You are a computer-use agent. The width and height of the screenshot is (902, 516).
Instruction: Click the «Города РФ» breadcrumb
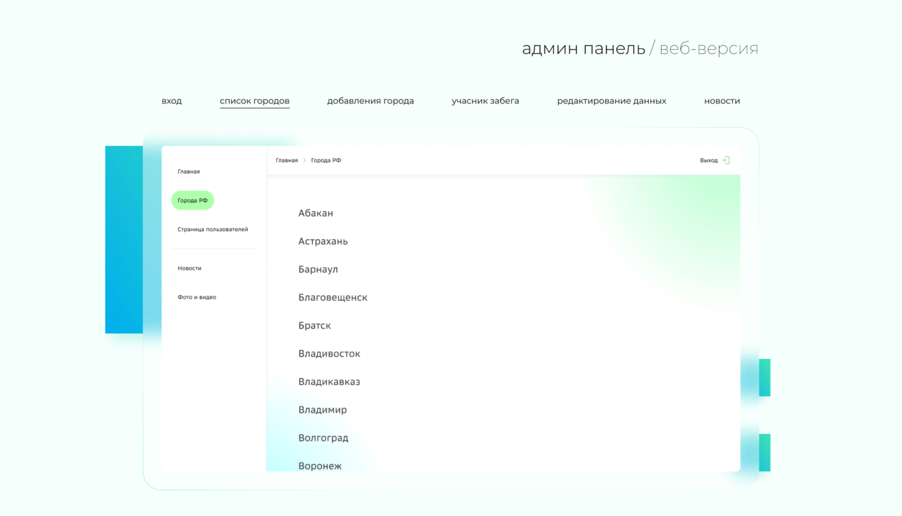point(326,161)
